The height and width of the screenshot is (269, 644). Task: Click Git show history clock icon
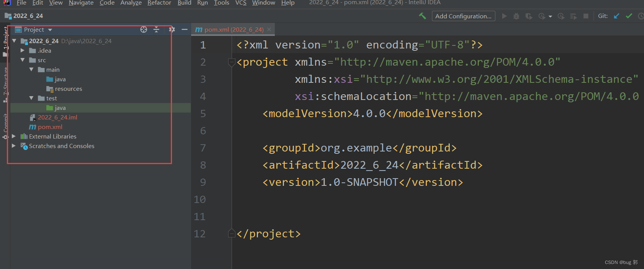[641, 16]
